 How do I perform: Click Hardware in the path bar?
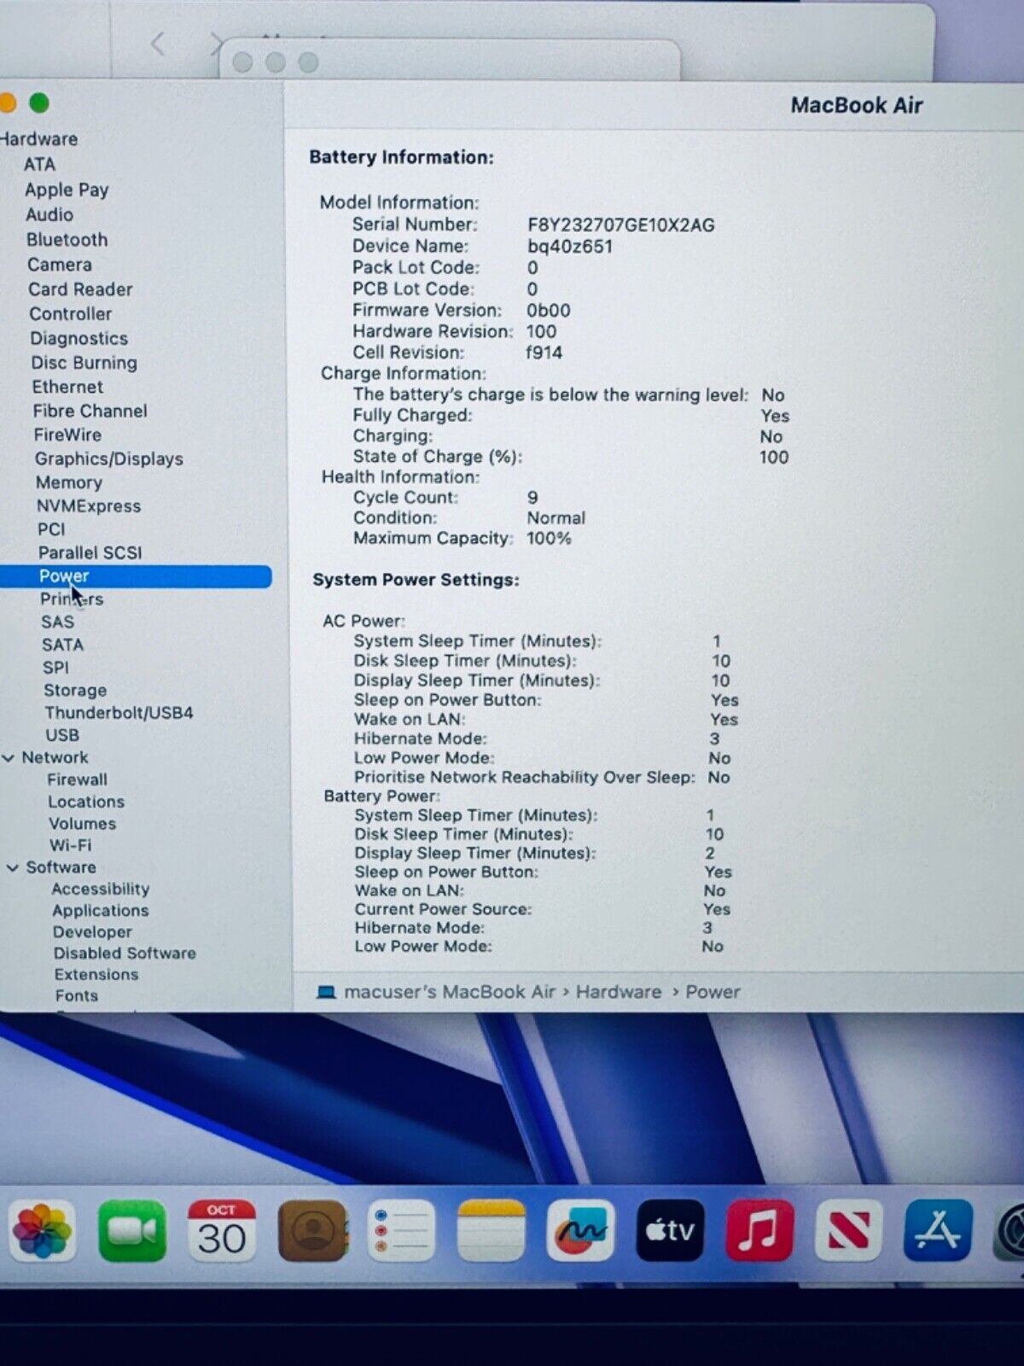pos(618,992)
